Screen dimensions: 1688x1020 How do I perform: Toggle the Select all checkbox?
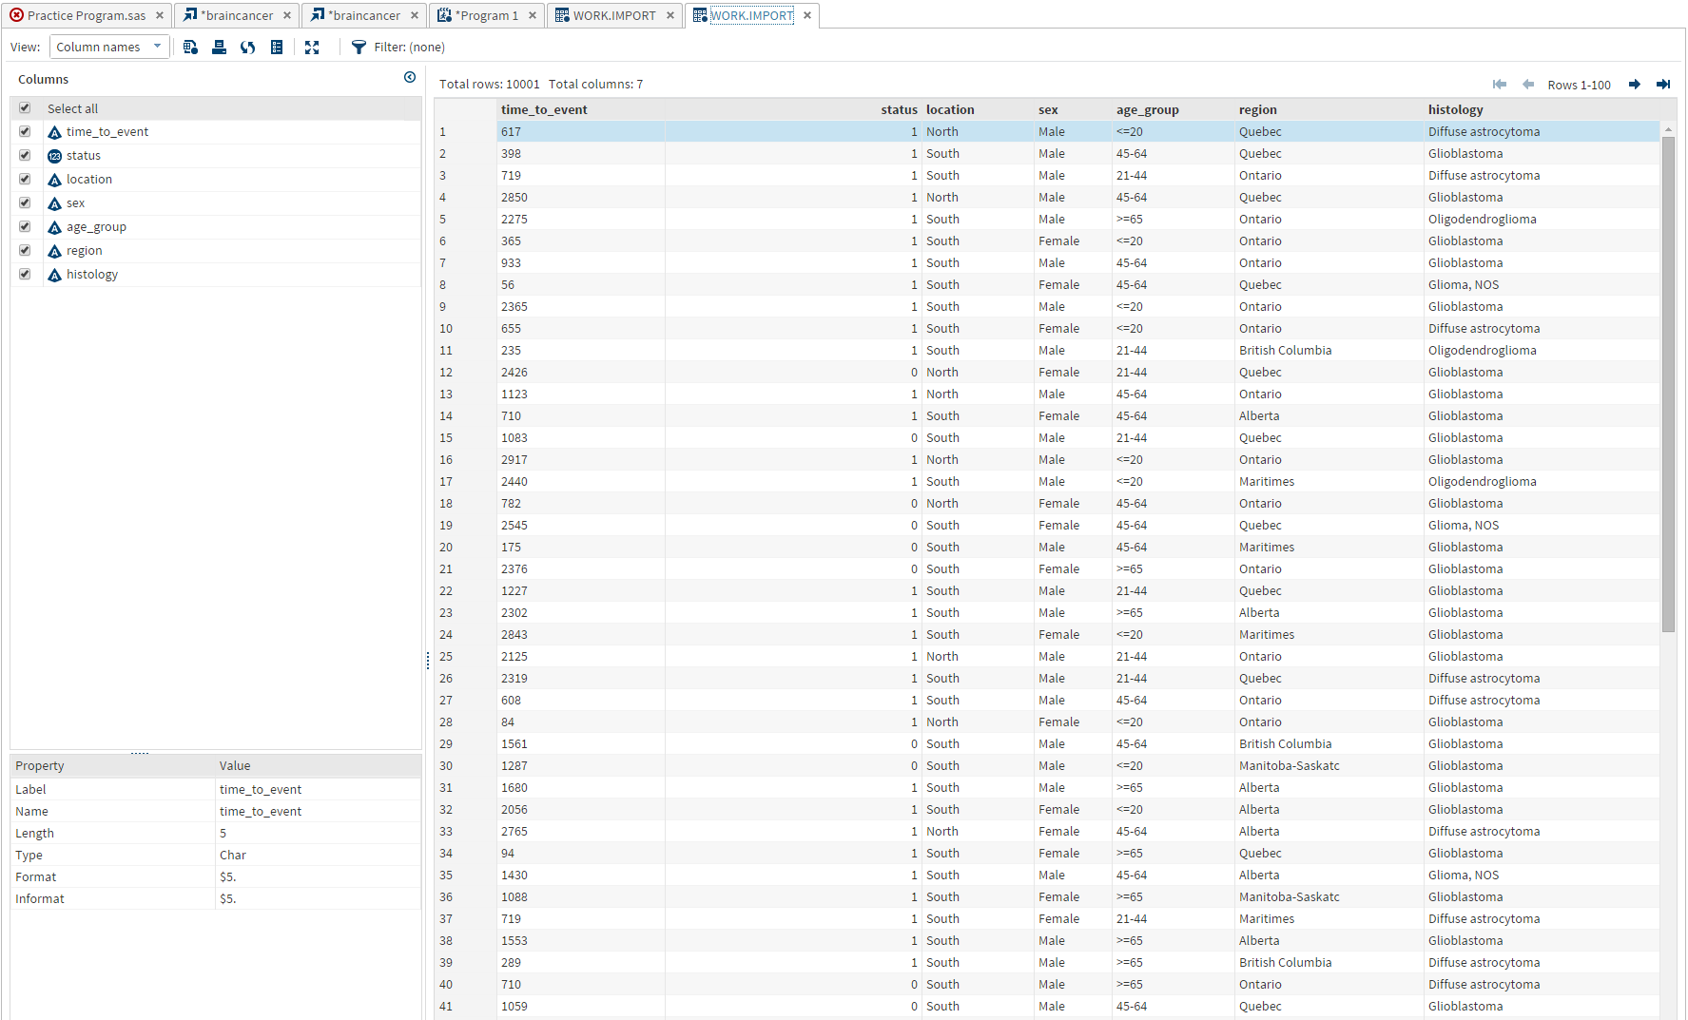(x=25, y=108)
